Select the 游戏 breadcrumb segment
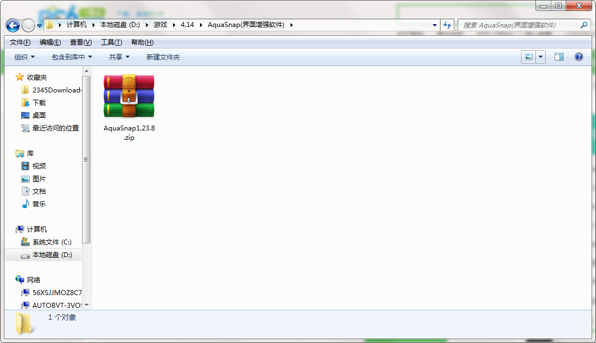 coord(160,25)
